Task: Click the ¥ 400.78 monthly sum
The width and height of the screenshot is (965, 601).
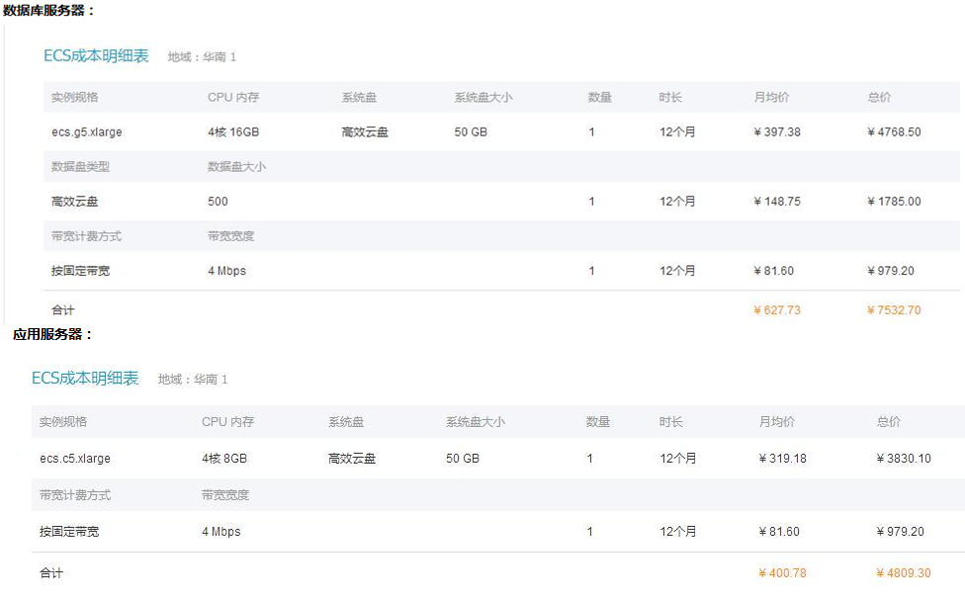Action: point(782,573)
